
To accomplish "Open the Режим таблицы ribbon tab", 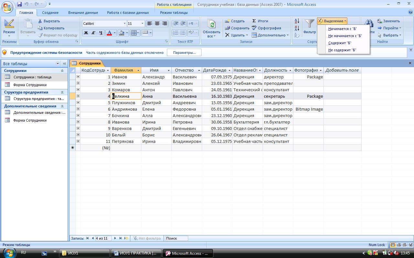I will pos(174,13).
